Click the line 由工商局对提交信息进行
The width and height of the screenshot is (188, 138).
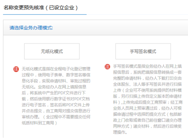click(68, 111)
